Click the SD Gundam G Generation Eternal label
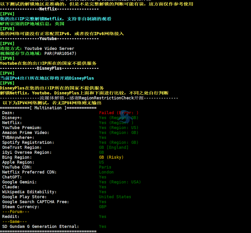Viewport: 251px width, 233px height. [40, 226]
